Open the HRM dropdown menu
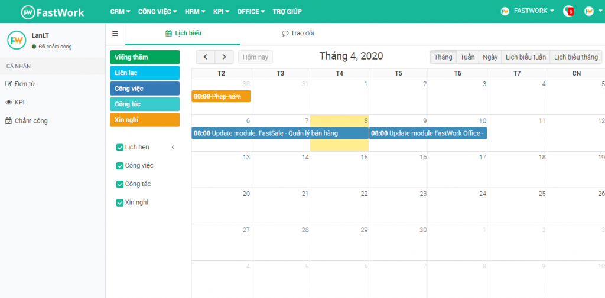 pyautogui.click(x=195, y=11)
